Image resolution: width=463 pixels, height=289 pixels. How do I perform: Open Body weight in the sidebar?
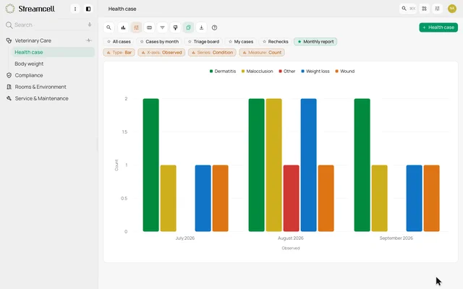pos(29,64)
